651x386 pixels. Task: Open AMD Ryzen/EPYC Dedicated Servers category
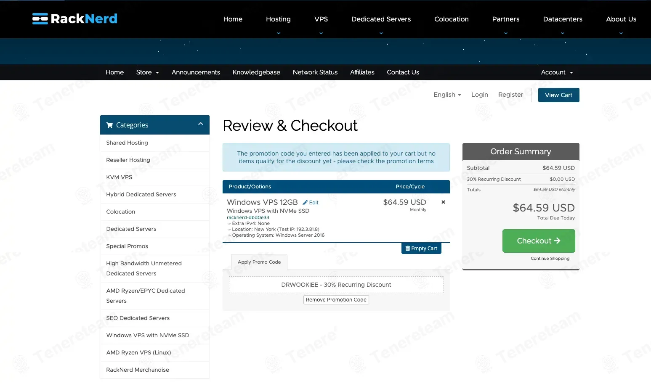(x=155, y=296)
